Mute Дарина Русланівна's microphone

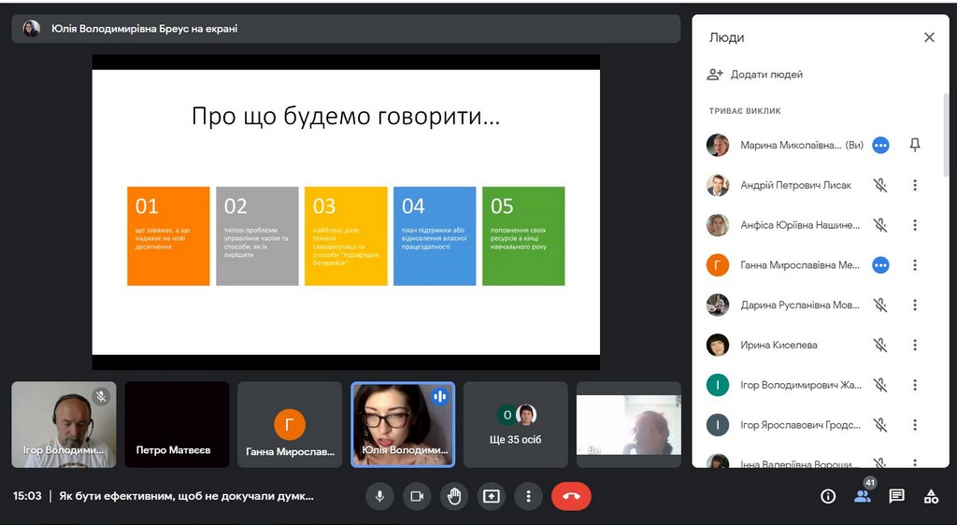coord(880,305)
